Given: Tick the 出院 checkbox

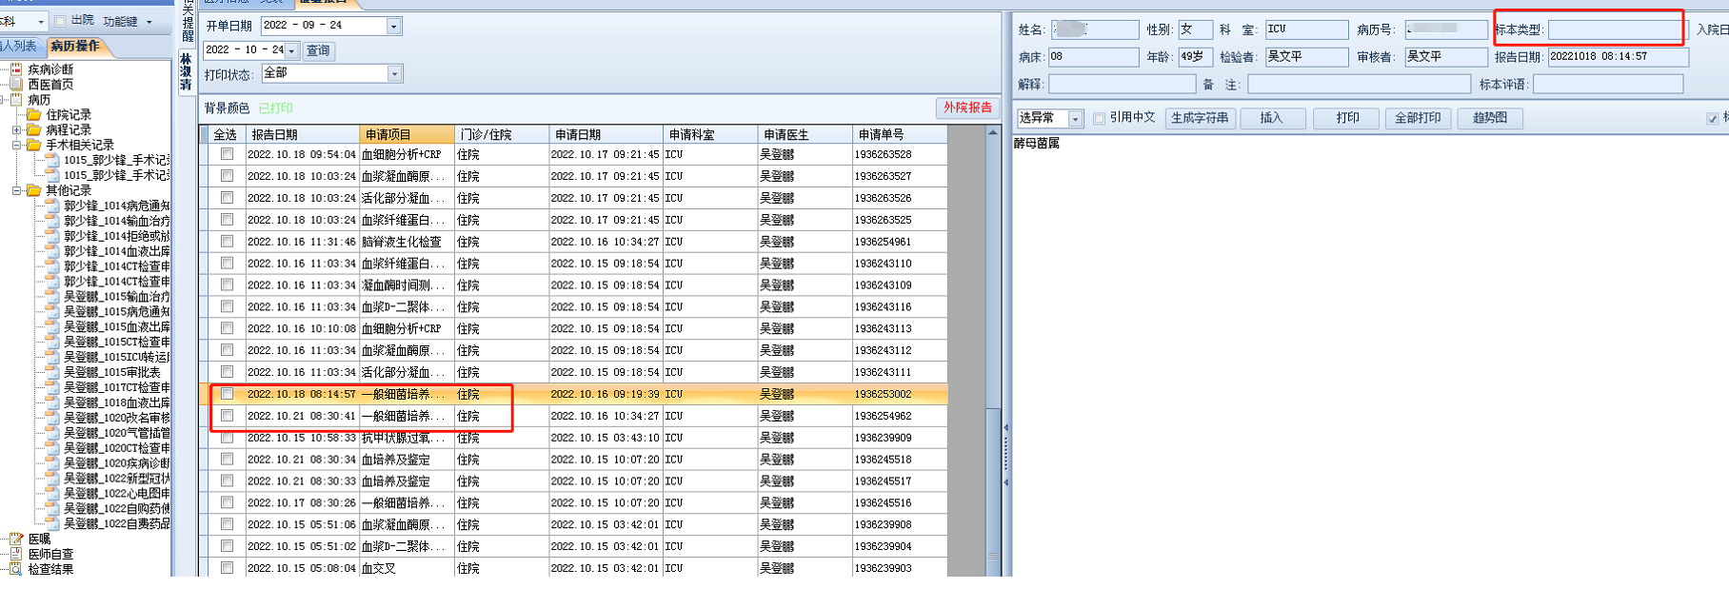Looking at the screenshot, I should click(61, 21).
